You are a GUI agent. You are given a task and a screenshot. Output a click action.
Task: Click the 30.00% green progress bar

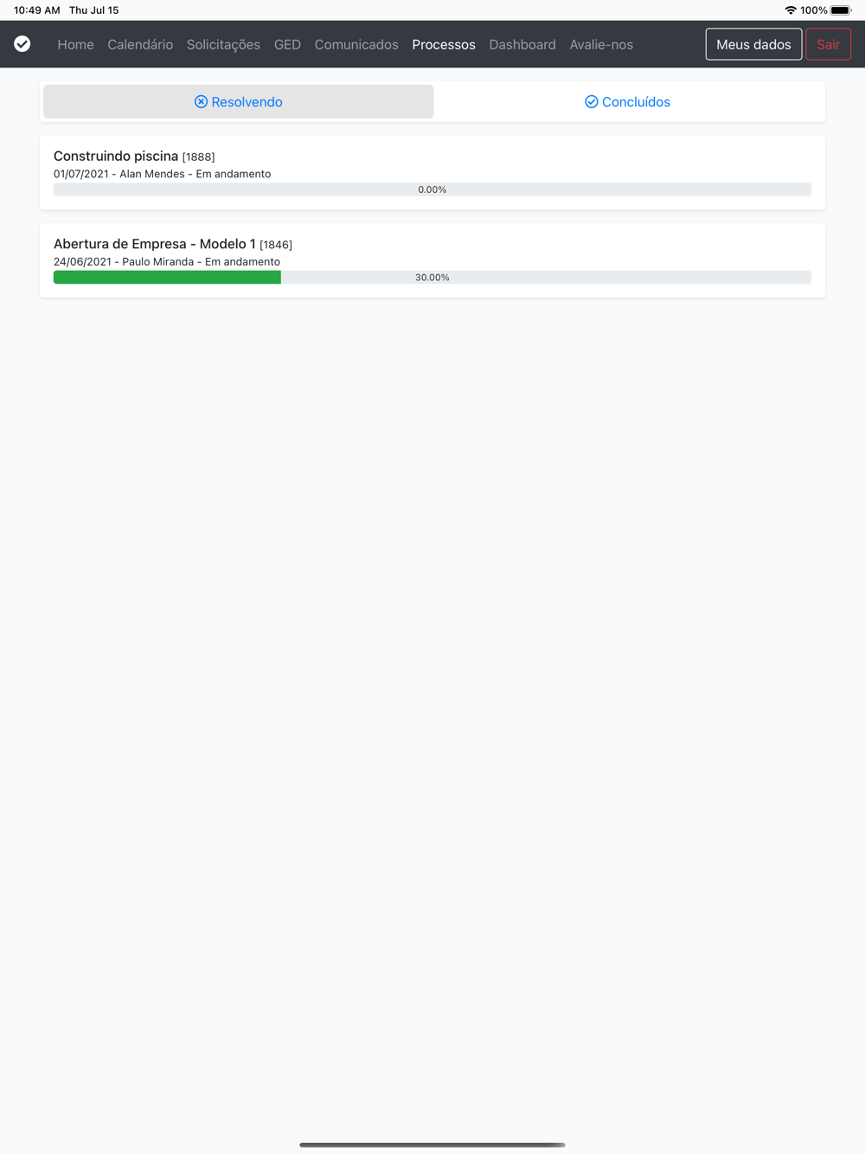coord(167,278)
